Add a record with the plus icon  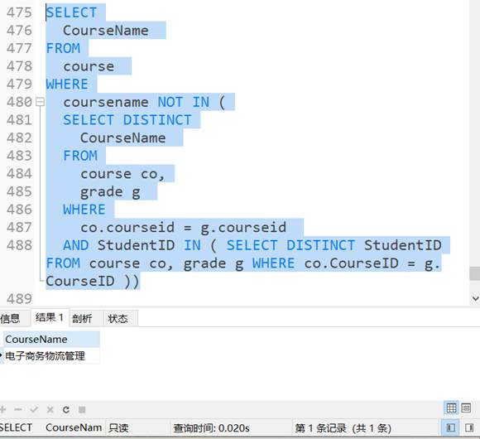pos(3,409)
